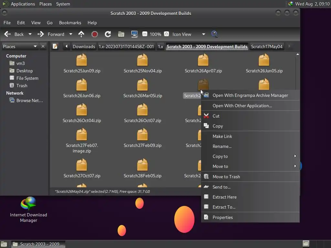Click the Forward arrow button
The height and width of the screenshot is (248, 331).
[51, 34]
